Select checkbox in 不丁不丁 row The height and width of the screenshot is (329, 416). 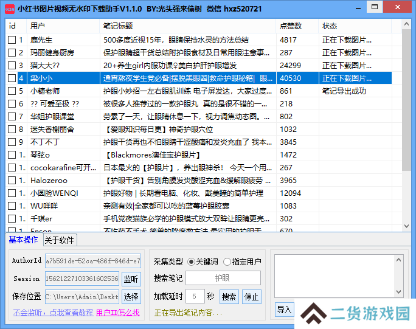12,142
